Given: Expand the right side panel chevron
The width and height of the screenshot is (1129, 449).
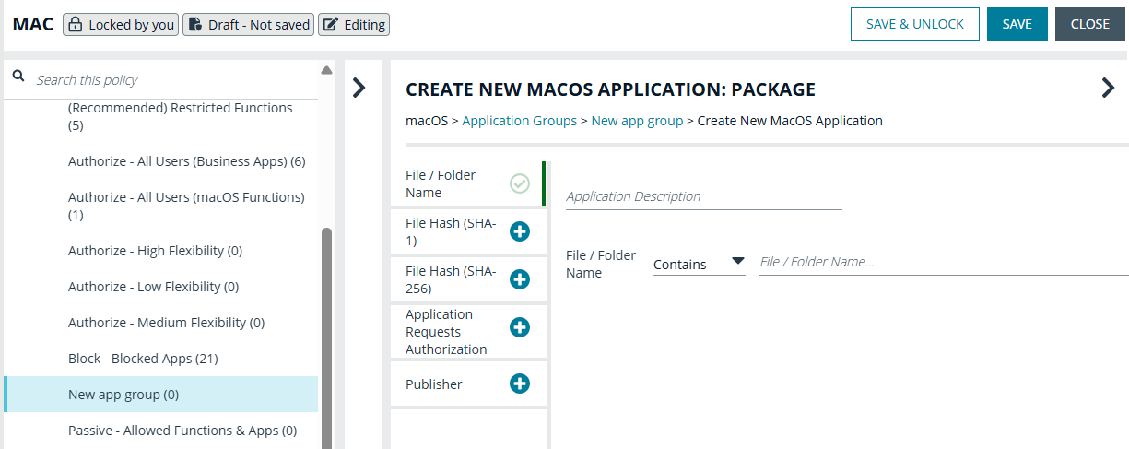Looking at the screenshot, I should [1108, 88].
